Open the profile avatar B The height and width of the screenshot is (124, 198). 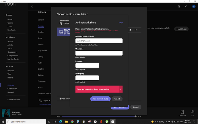point(194,6)
